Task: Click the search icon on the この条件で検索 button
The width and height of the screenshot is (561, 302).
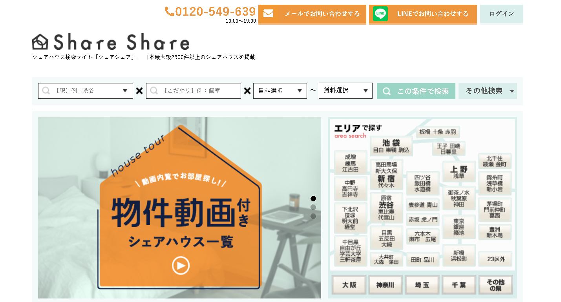Action: point(387,91)
